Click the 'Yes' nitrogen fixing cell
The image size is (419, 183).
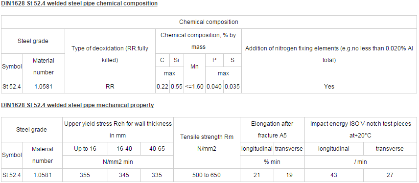pyautogui.click(x=329, y=87)
